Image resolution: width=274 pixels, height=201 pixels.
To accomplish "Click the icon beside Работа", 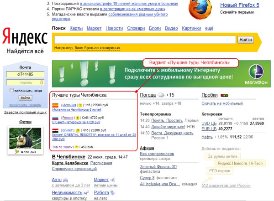I will [113, 193].
